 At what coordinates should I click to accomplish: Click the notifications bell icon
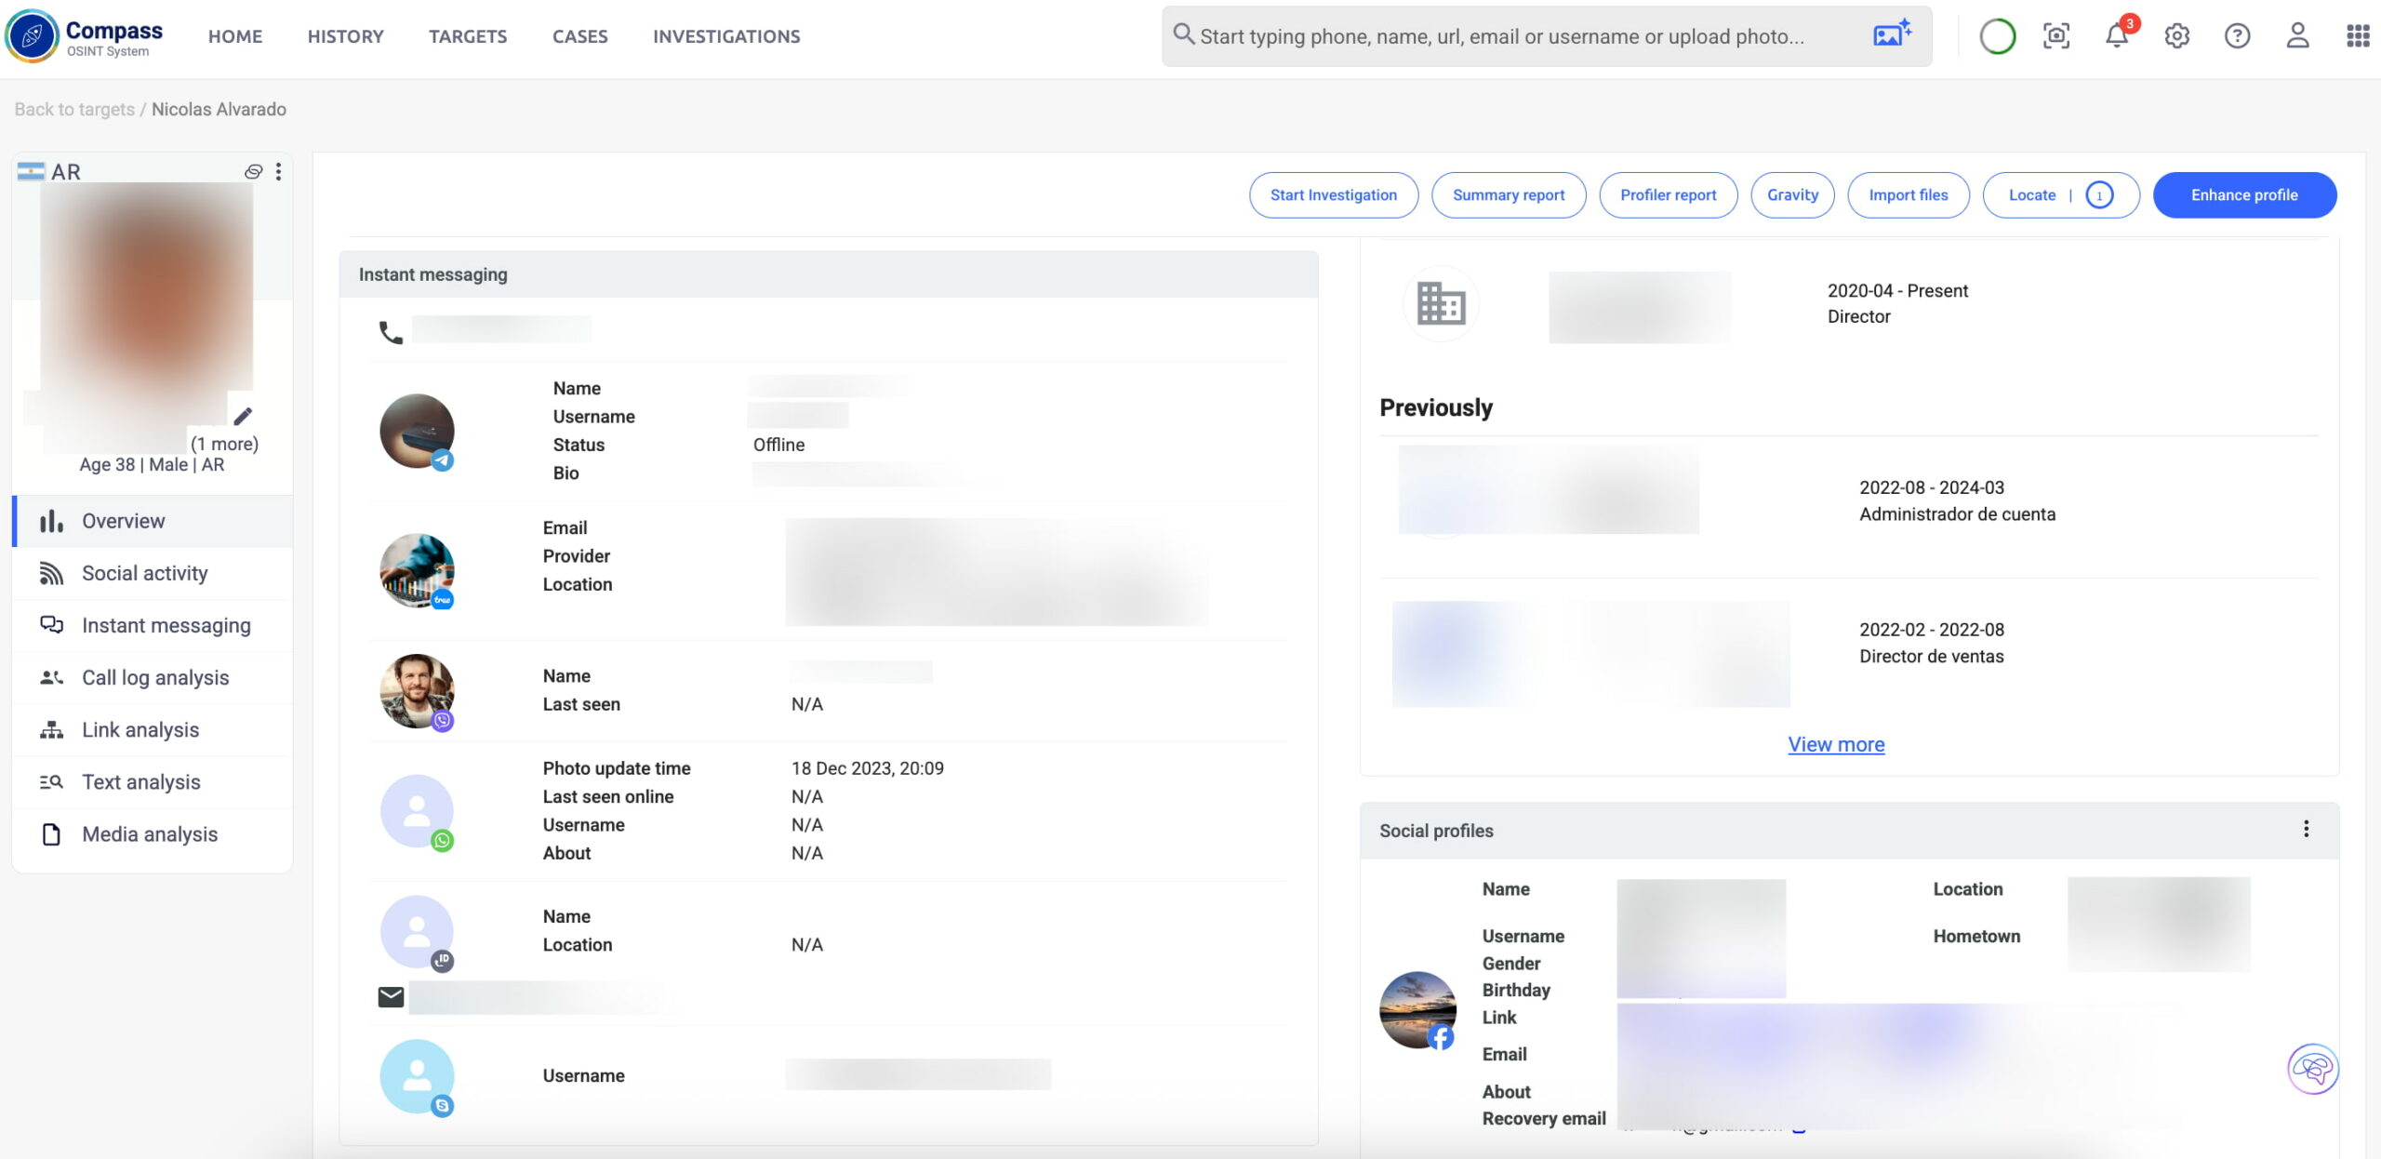click(2117, 36)
